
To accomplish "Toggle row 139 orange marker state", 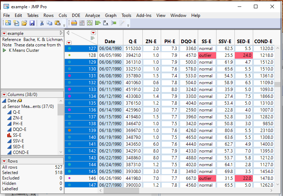I will point(69,130).
